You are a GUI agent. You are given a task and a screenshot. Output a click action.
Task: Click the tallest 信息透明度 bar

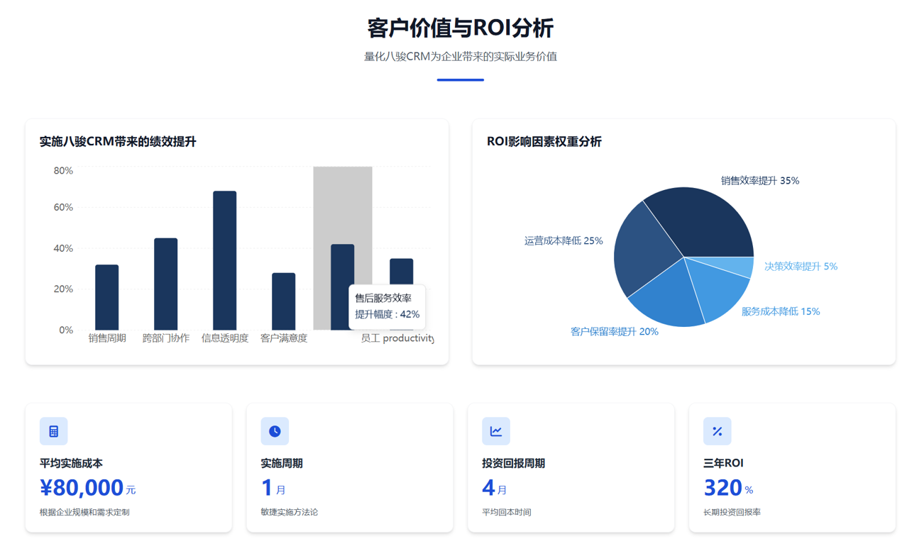[225, 260]
